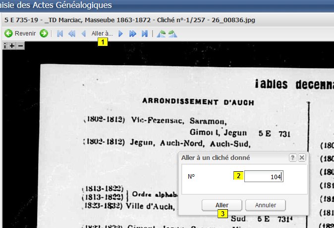The height and width of the screenshot is (228, 334).
Task: Rotate the image to the right
Action: 172,34
